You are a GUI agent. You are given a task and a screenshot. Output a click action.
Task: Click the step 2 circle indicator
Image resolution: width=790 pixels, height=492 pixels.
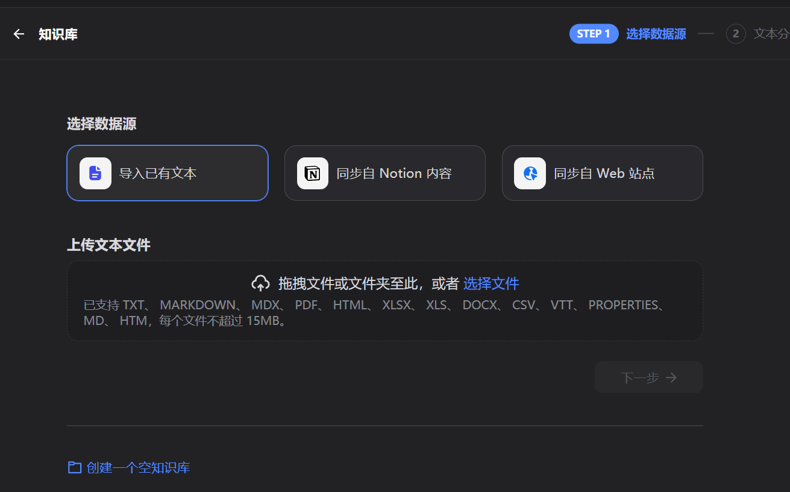coord(736,34)
